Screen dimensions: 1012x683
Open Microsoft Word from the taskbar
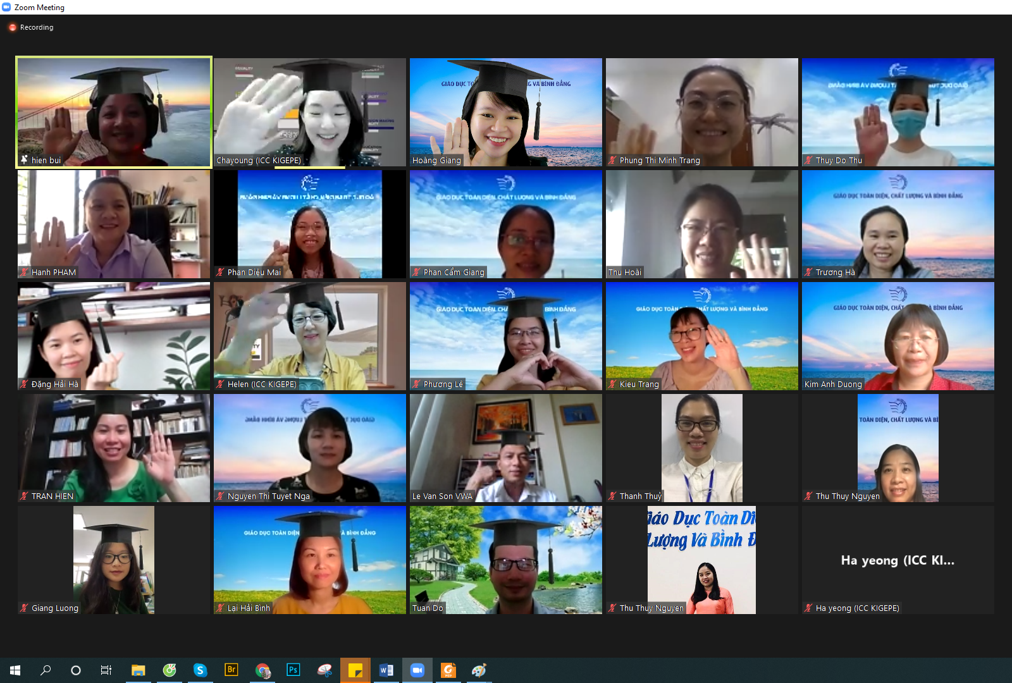click(386, 670)
